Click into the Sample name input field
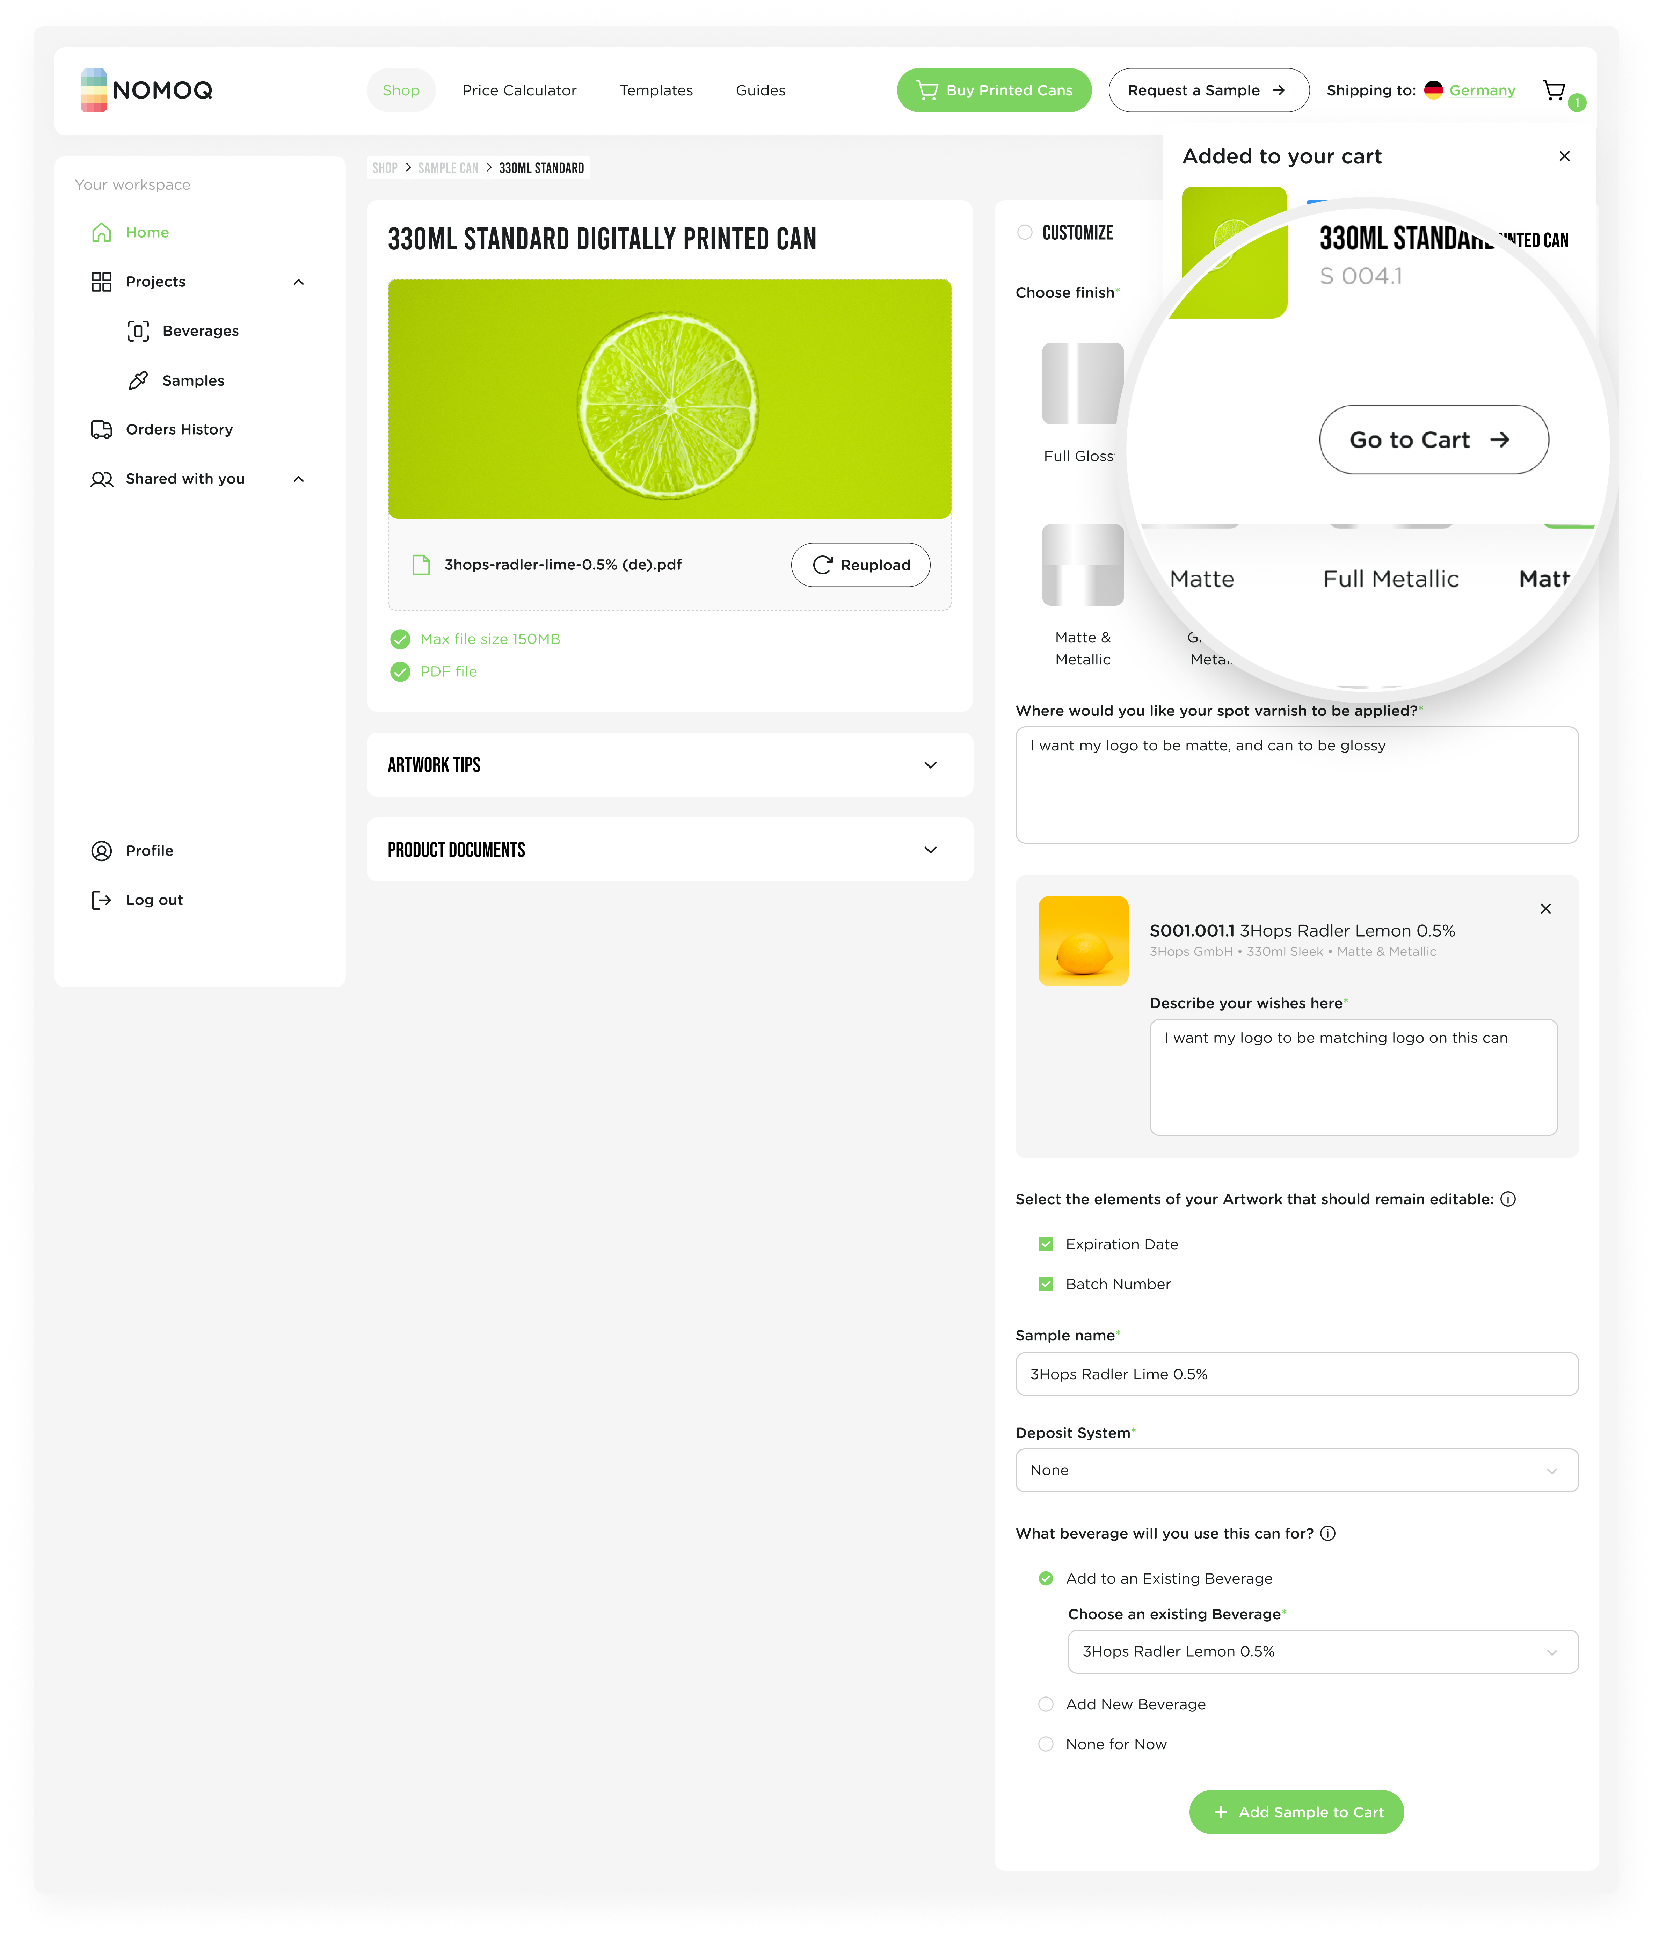The height and width of the screenshot is (1941, 1659). coord(1296,1374)
